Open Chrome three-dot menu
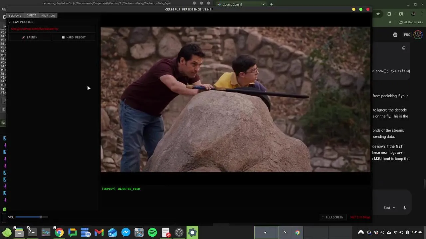This screenshot has height=239, width=426. pyautogui.click(x=421, y=14)
